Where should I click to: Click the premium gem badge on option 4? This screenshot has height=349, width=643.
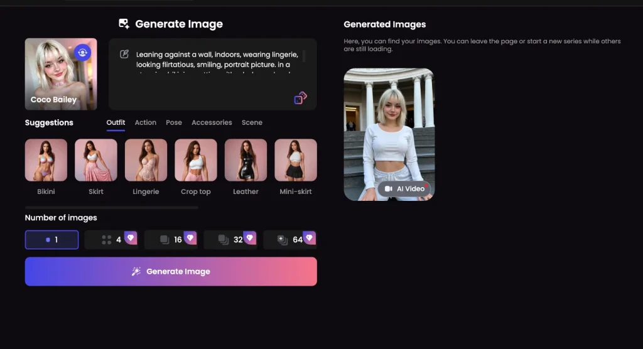point(131,237)
